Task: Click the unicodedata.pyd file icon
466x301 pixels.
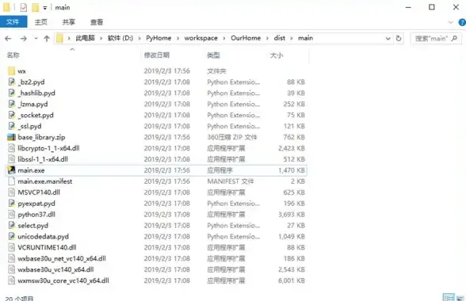Action: pos(11,236)
